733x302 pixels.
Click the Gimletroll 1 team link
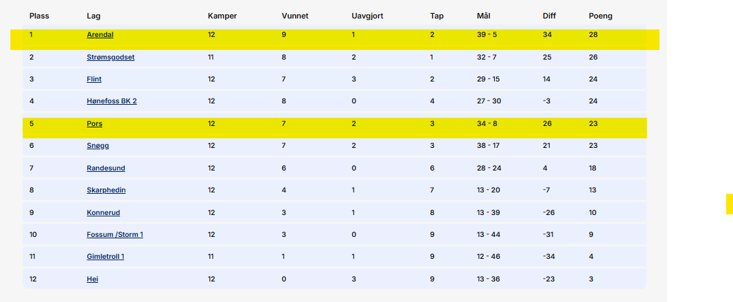(x=106, y=256)
